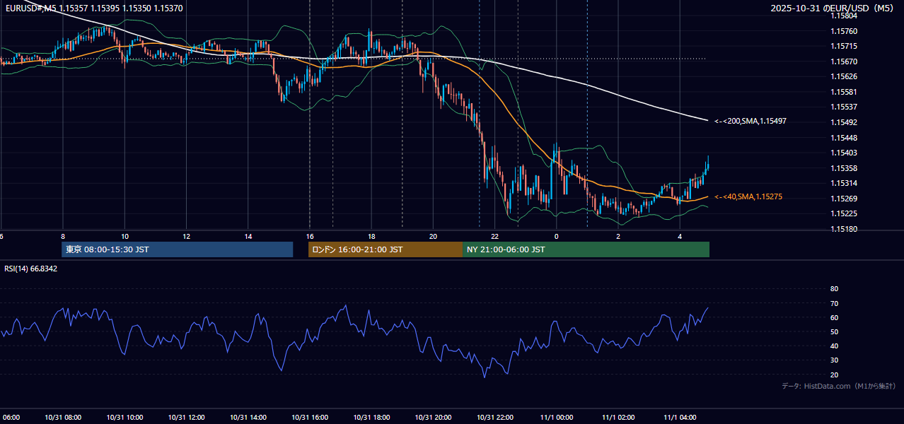Click the bottom 11/1 00:00 time label

click(557, 418)
